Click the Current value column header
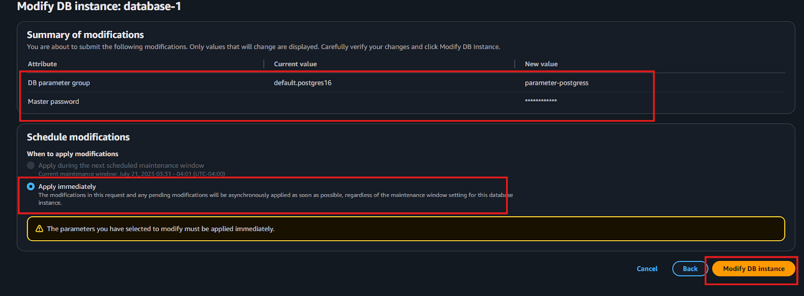This screenshot has width=804, height=296. (x=295, y=64)
